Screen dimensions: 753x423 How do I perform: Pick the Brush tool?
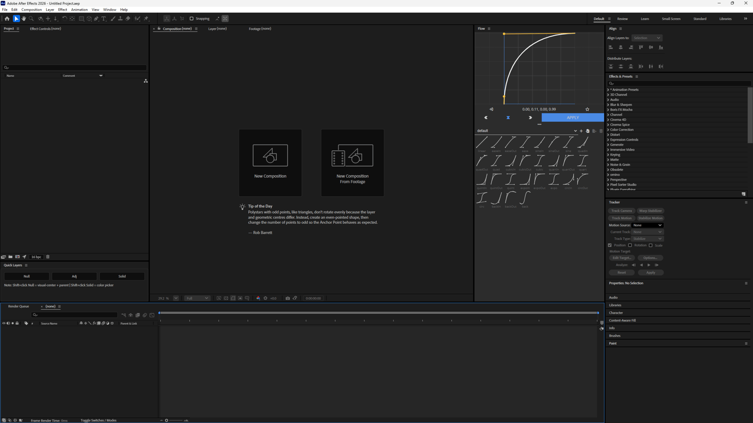point(113,19)
